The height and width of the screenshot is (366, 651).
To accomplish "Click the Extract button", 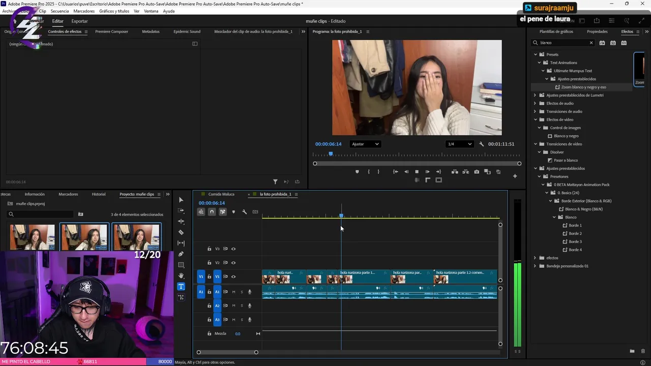I will point(465,172).
